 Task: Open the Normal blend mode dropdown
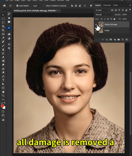104,15
